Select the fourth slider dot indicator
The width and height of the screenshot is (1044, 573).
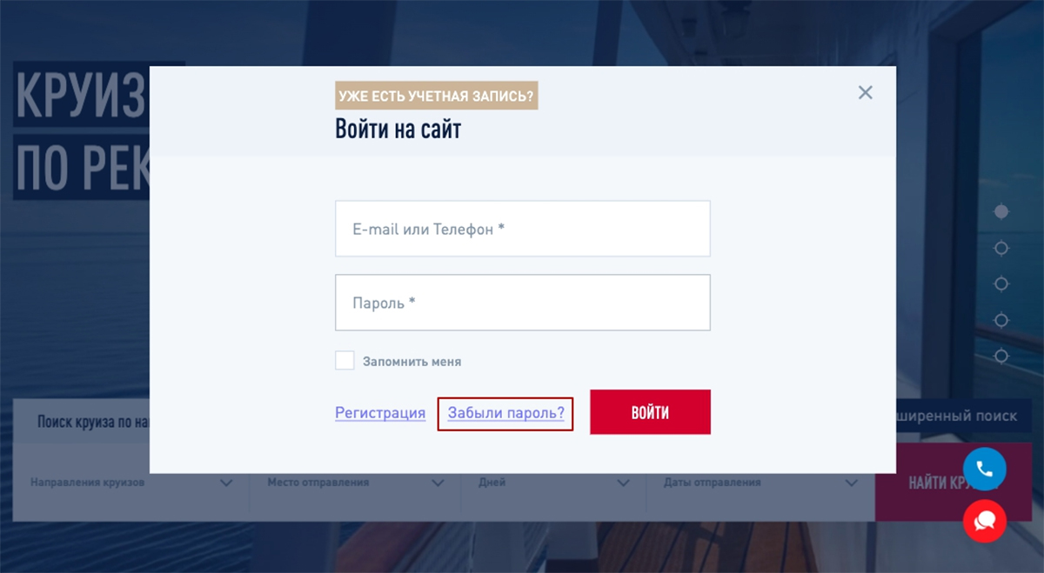1001,320
